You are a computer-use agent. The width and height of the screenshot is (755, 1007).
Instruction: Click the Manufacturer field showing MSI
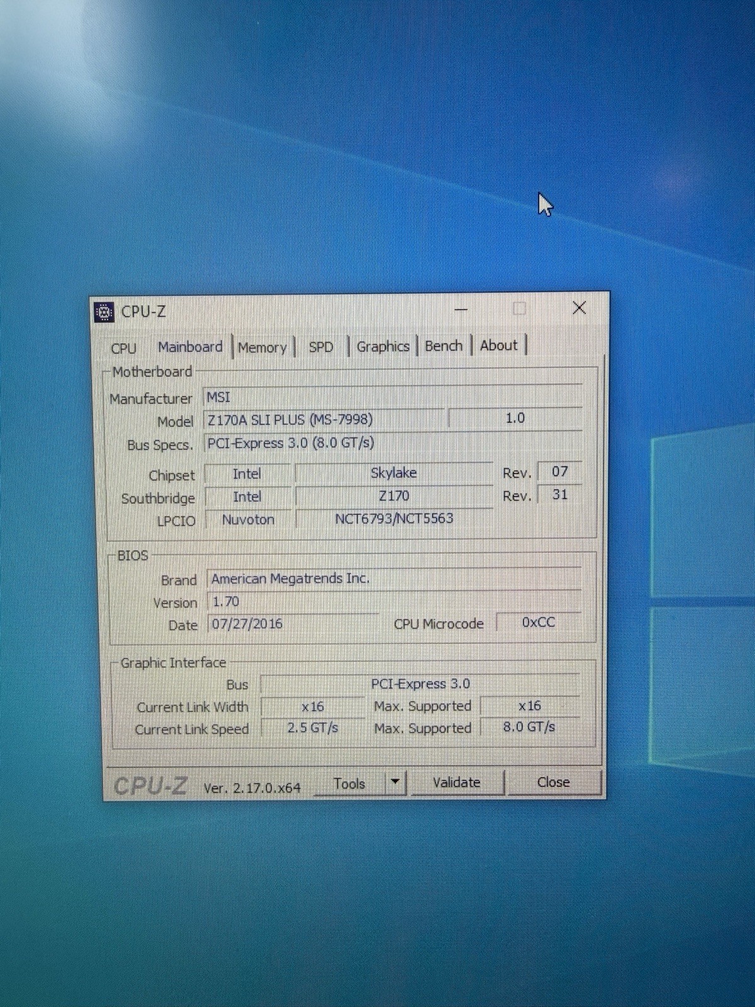[x=393, y=397]
